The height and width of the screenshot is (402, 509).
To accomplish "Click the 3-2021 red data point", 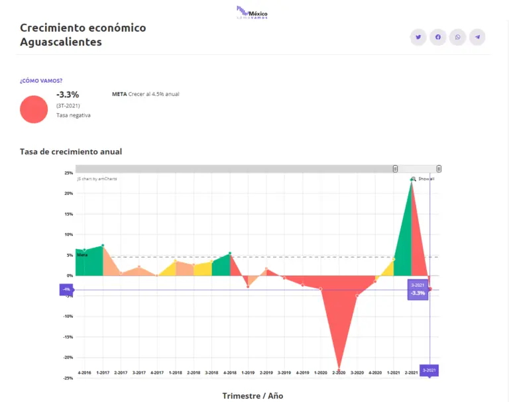I will pos(429,289).
